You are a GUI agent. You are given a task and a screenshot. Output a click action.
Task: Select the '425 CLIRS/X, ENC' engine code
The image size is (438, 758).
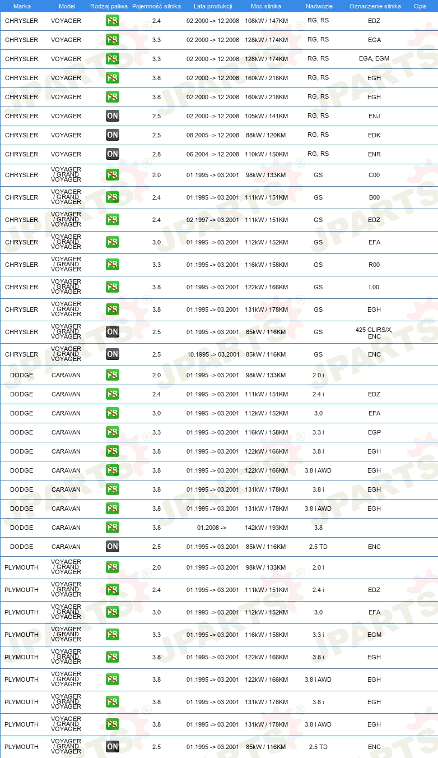coord(374,333)
